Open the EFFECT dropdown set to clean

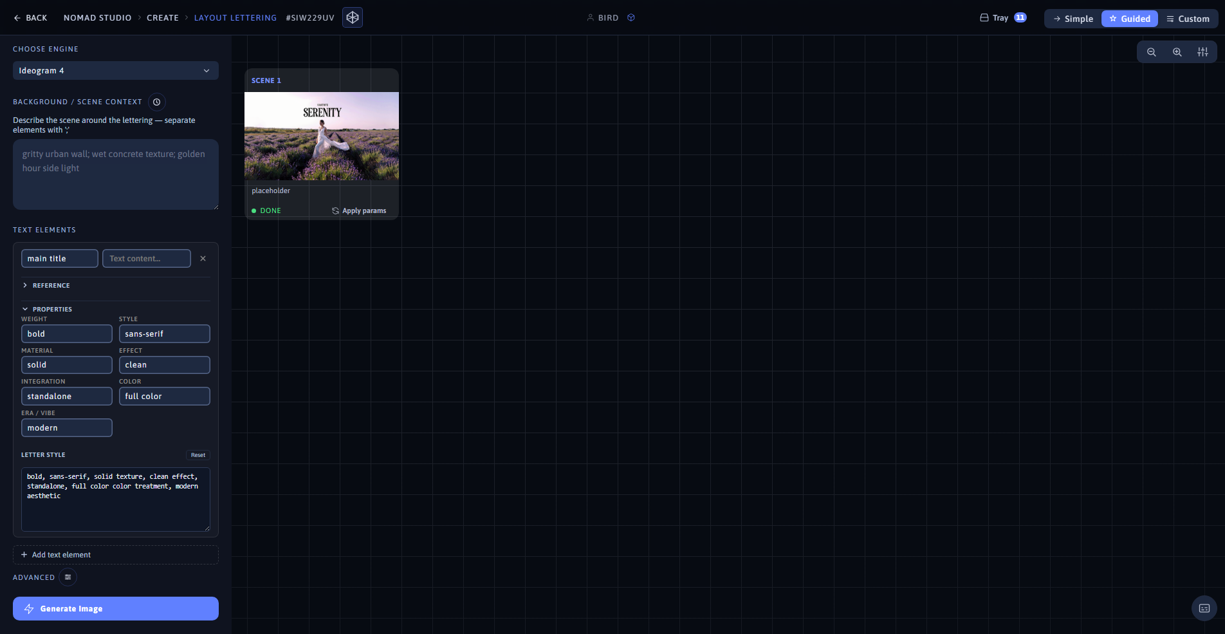coord(165,365)
